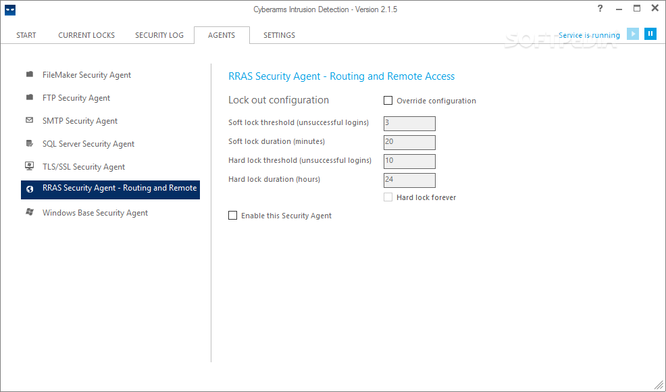
Task: Click the TLS/SSL Security Agent monitor icon
Action: (x=29, y=166)
